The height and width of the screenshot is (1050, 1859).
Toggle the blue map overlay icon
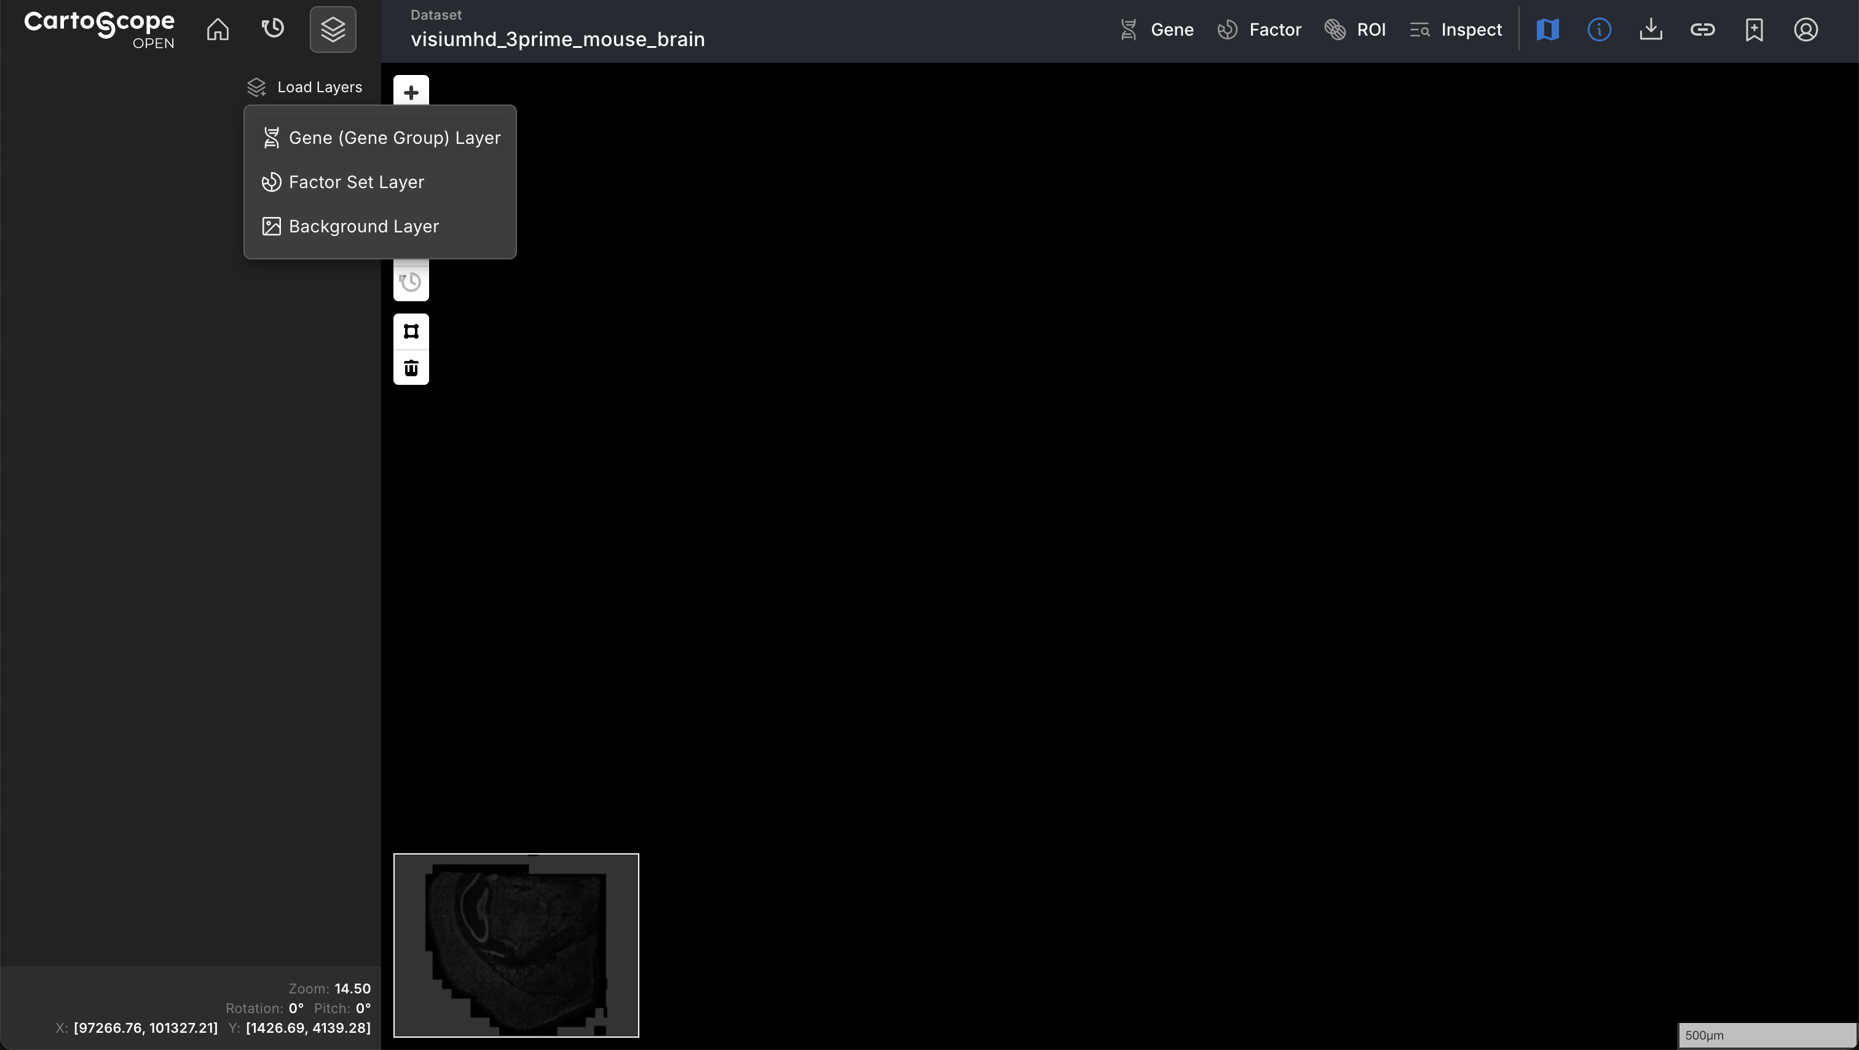point(1547,30)
